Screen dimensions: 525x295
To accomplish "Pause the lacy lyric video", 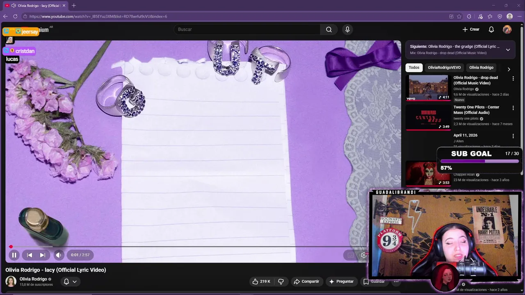I will [14, 255].
